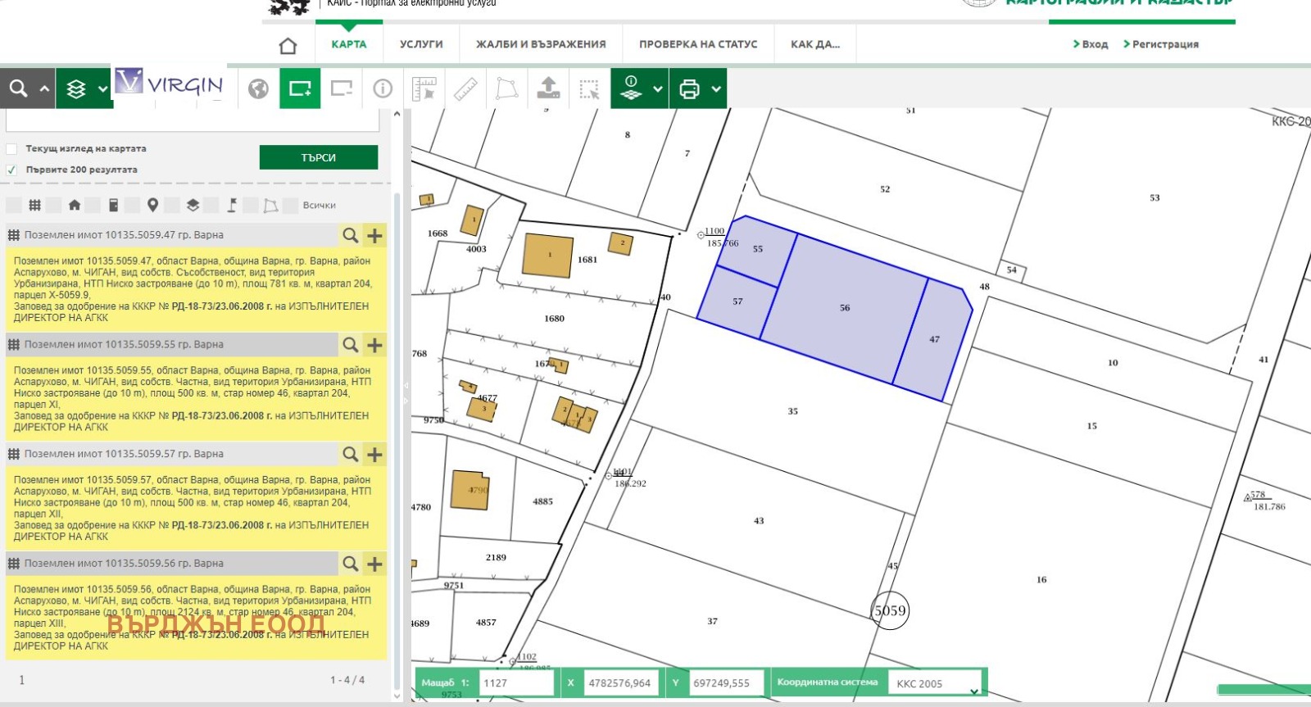Add parcel 10135.5059.56 with plus icon
1311x707 pixels.
(374, 564)
